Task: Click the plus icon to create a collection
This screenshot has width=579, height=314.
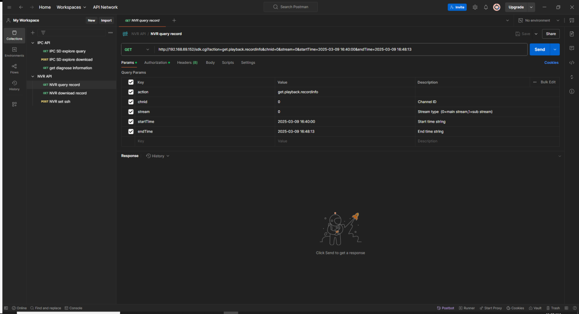Action: (x=32, y=33)
